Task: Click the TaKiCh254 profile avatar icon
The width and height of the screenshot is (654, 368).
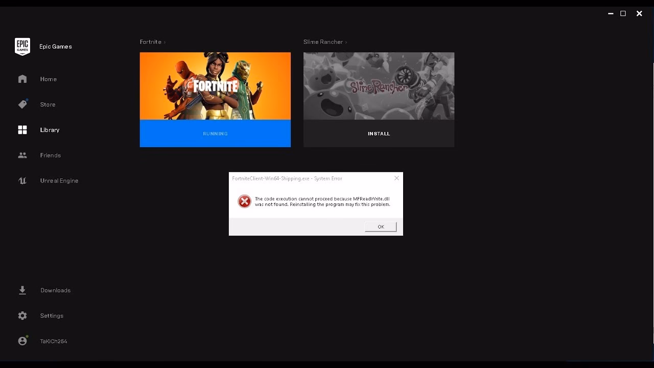Action: coord(22,341)
